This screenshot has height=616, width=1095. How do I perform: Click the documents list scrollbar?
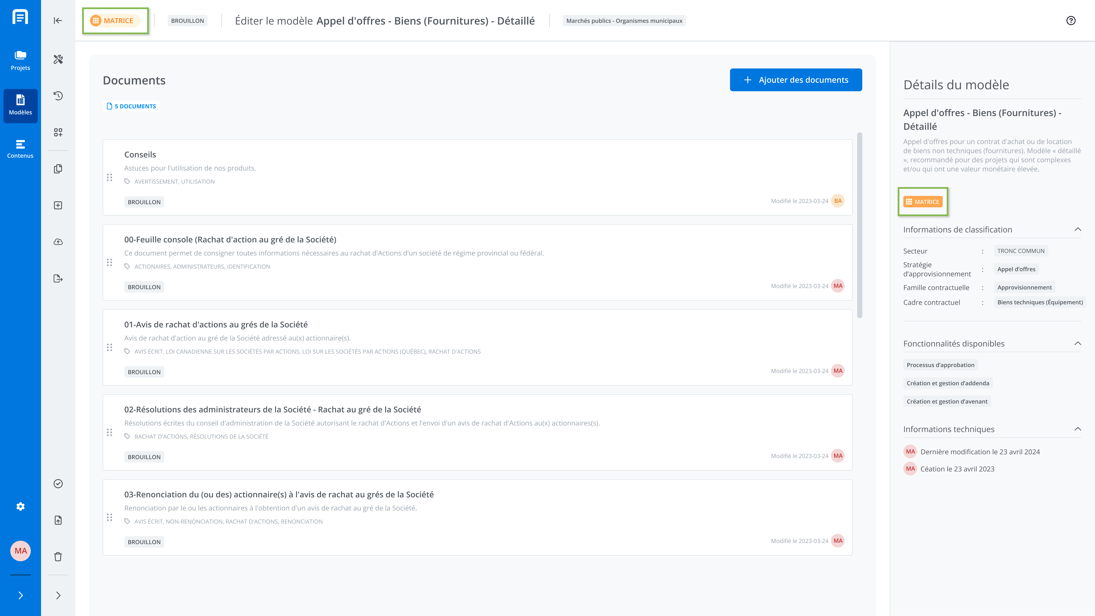[859, 225]
